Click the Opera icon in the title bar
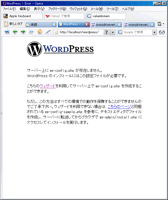 point(4,3)
